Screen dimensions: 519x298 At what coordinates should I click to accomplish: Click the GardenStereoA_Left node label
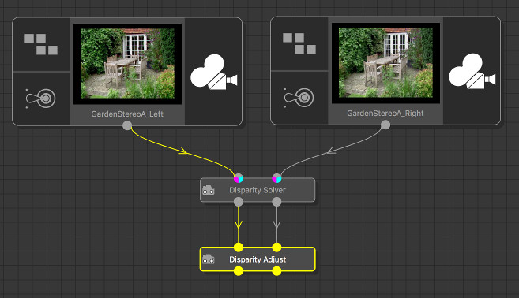point(127,114)
